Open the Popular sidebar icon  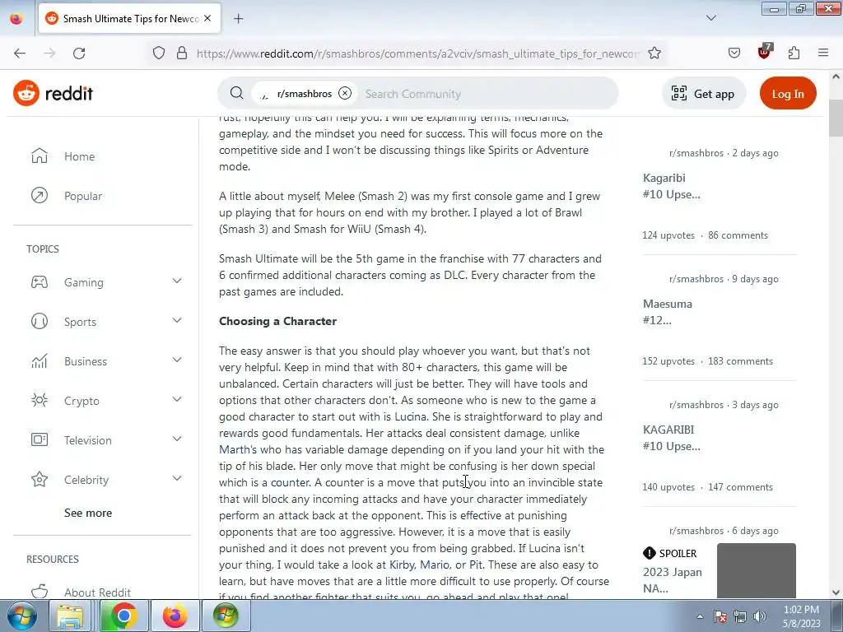(40, 196)
